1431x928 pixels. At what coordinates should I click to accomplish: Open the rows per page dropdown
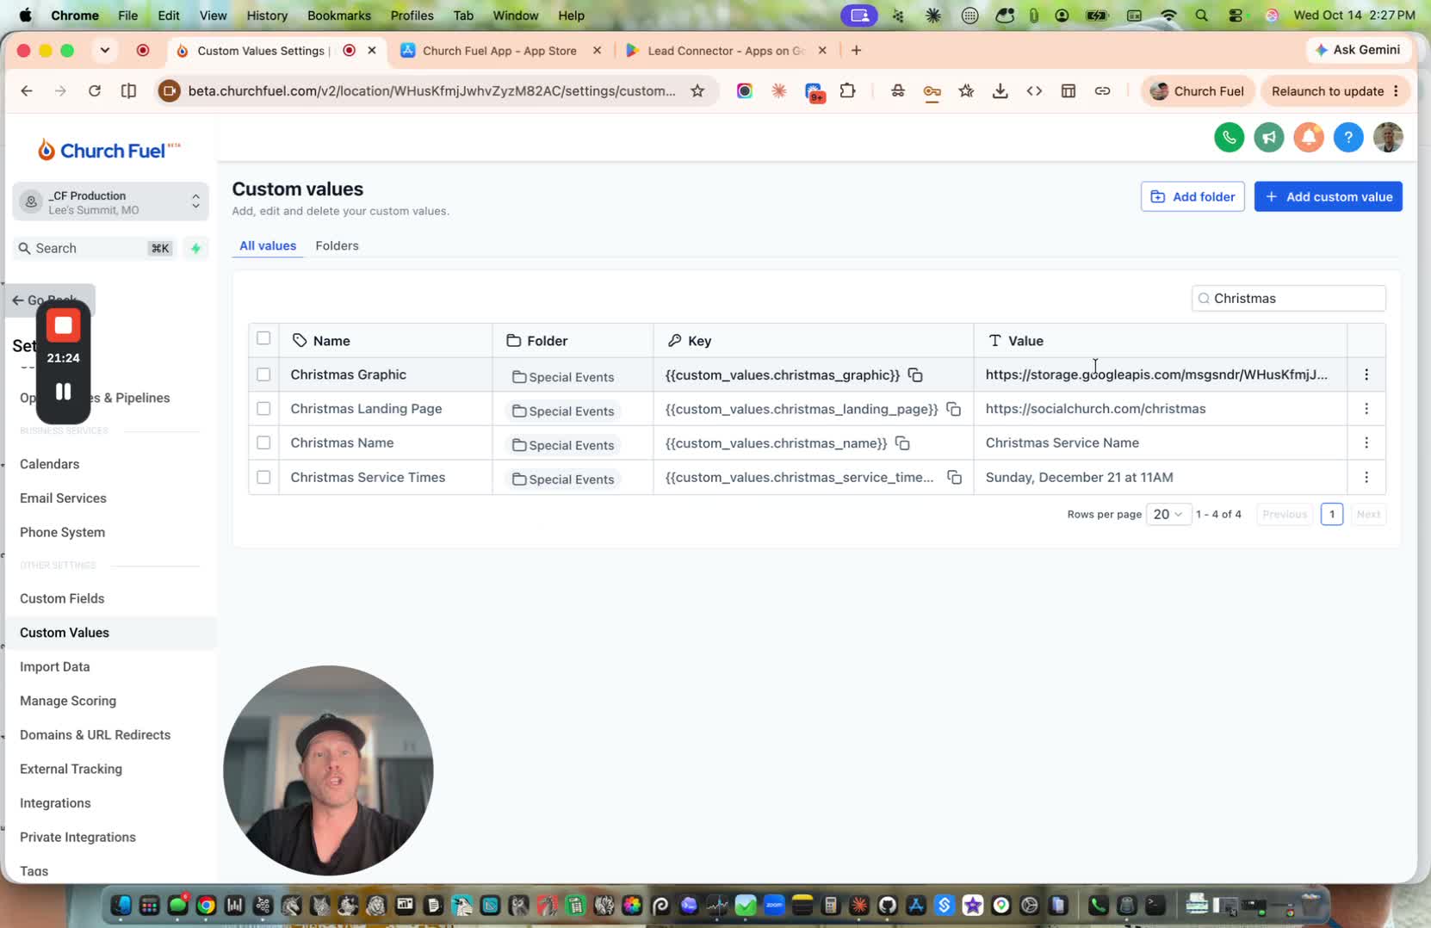pyautogui.click(x=1168, y=514)
